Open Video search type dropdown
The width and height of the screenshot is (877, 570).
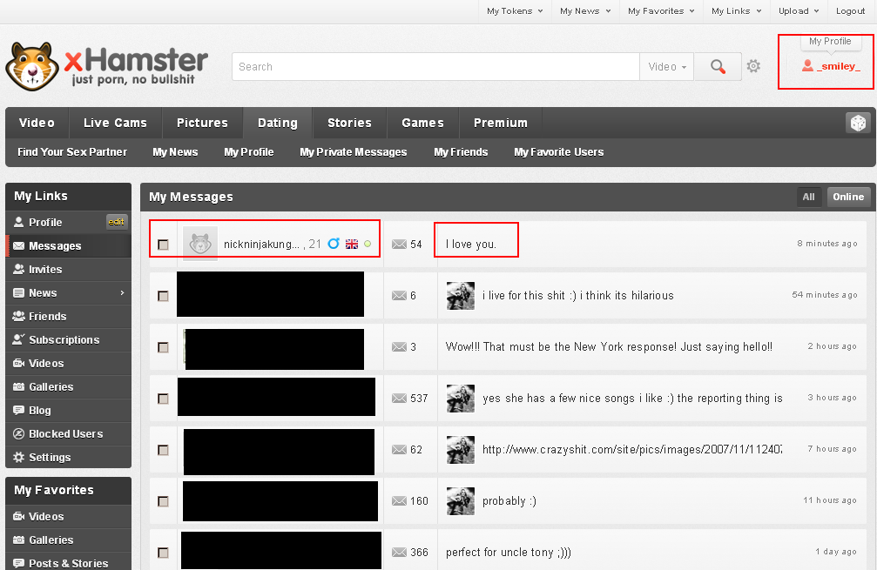click(667, 66)
